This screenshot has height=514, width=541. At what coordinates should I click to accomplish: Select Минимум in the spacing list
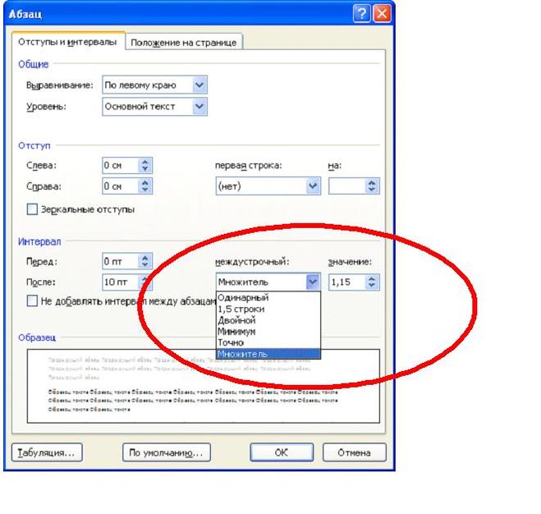point(237,333)
